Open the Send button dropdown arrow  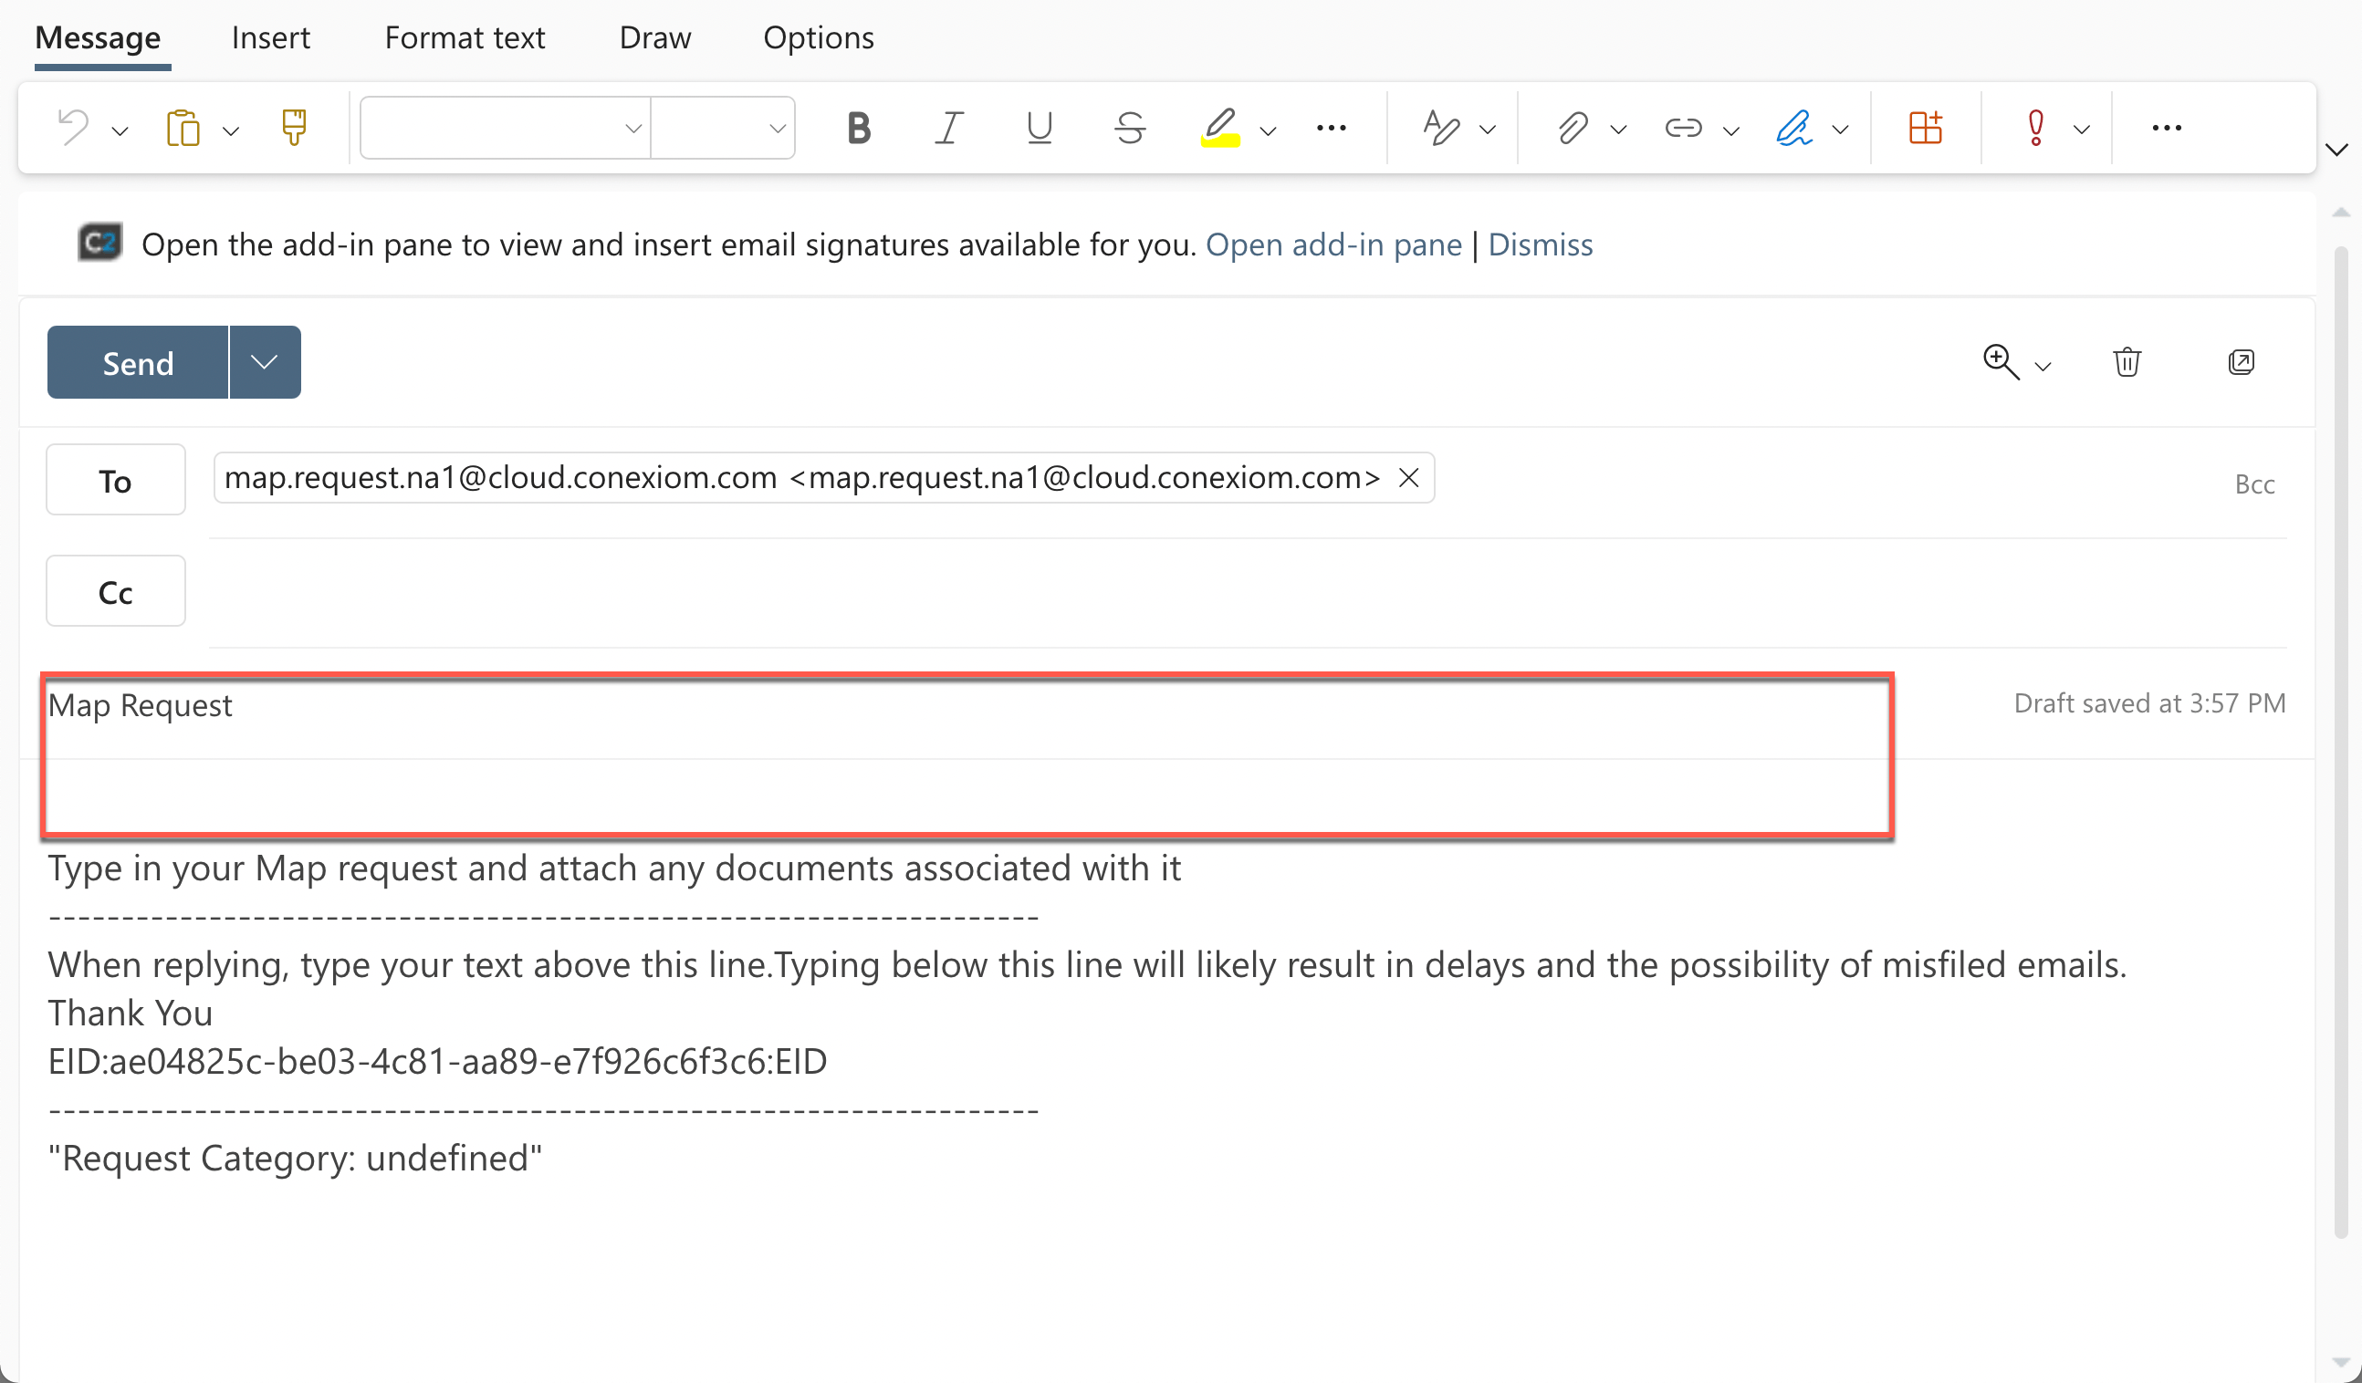pos(266,361)
